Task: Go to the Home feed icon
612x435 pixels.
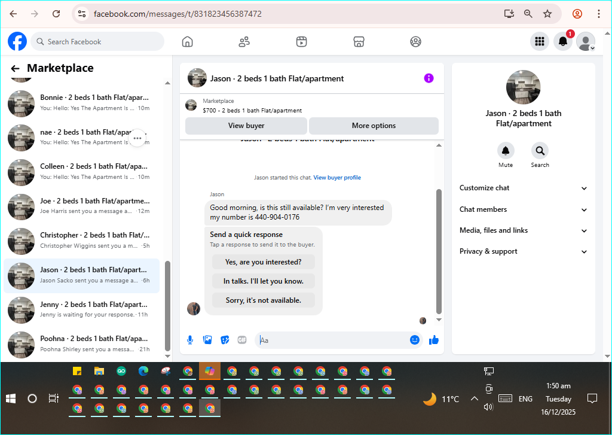Action: pyautogui.click(x=187, y=41)
